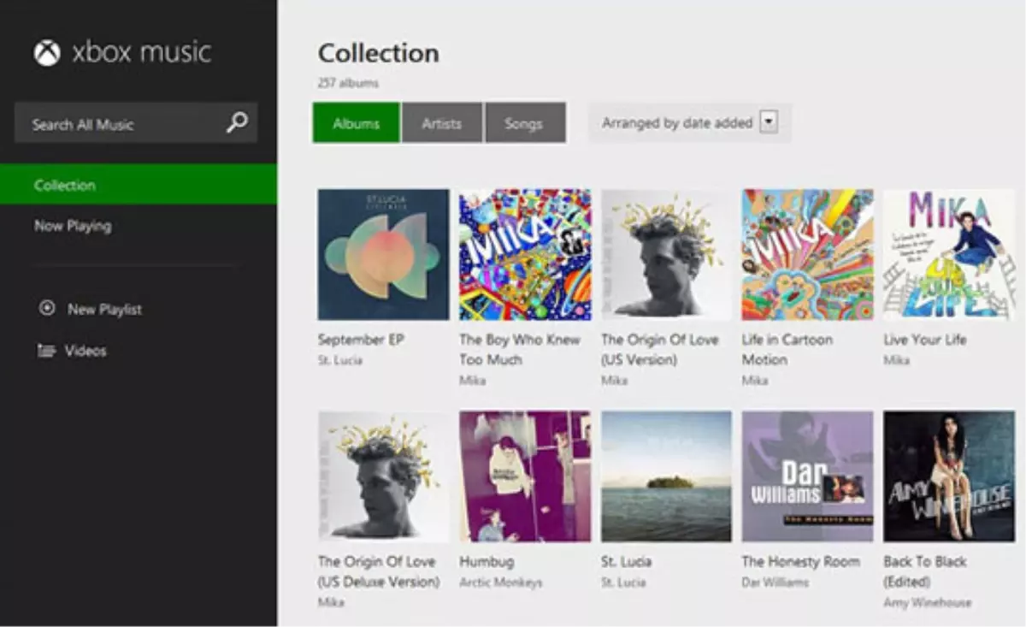The height and width of the screenshot is (627, 1026).
Task: Open The Origin Of Love (US Version) cover
Action: pyautogui.click(x=666, y=254)
